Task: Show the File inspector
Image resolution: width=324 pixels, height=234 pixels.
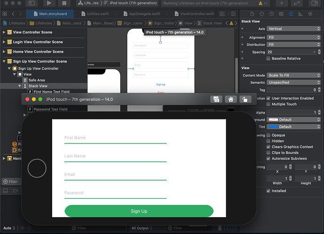Action: pos(252,14)
